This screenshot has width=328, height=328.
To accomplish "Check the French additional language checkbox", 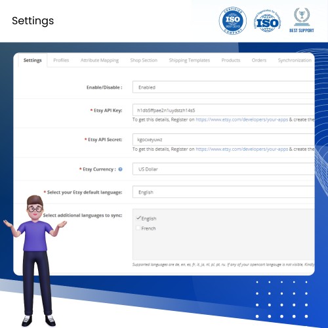I will tap(138, 228).
